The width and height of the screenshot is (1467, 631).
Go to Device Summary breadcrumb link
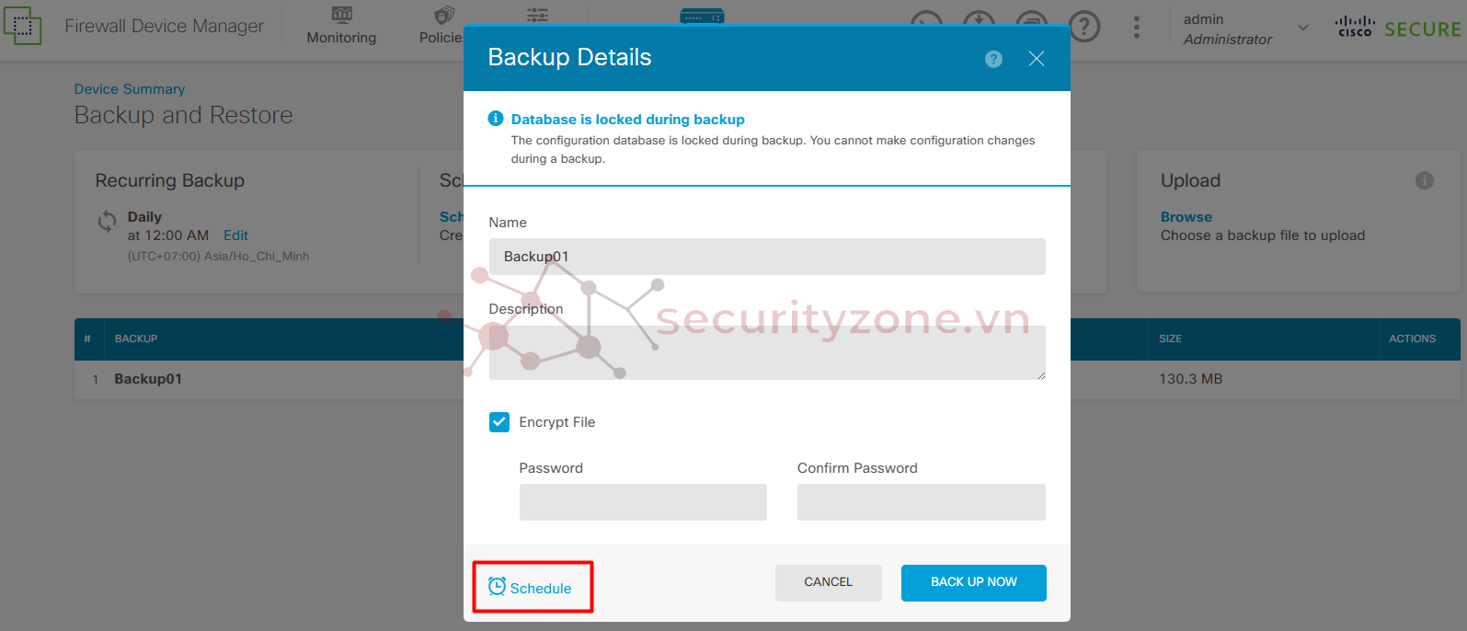click(130, 89)
